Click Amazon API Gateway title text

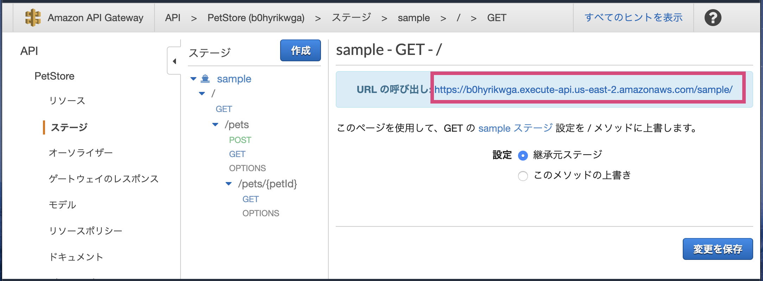95,18
